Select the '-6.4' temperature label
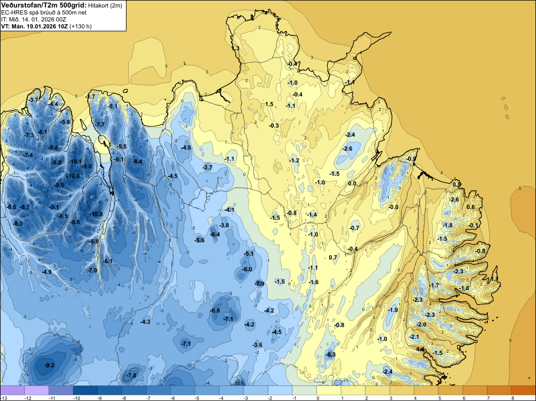Screen dimensions: 536x401 point(215,234)
